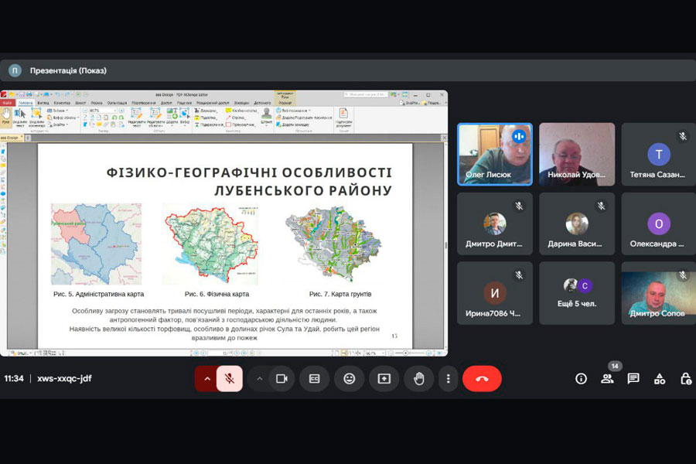Open the chat messages panel
The image size is (696, 464).
pyautogui.click(x=633, y=378)
